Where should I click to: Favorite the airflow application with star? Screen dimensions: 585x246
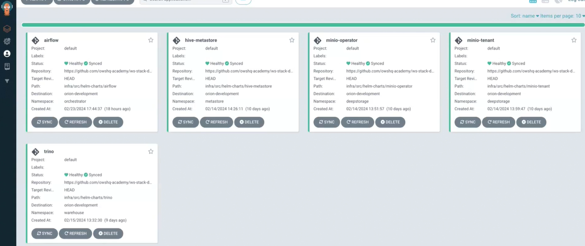(151, 40)
